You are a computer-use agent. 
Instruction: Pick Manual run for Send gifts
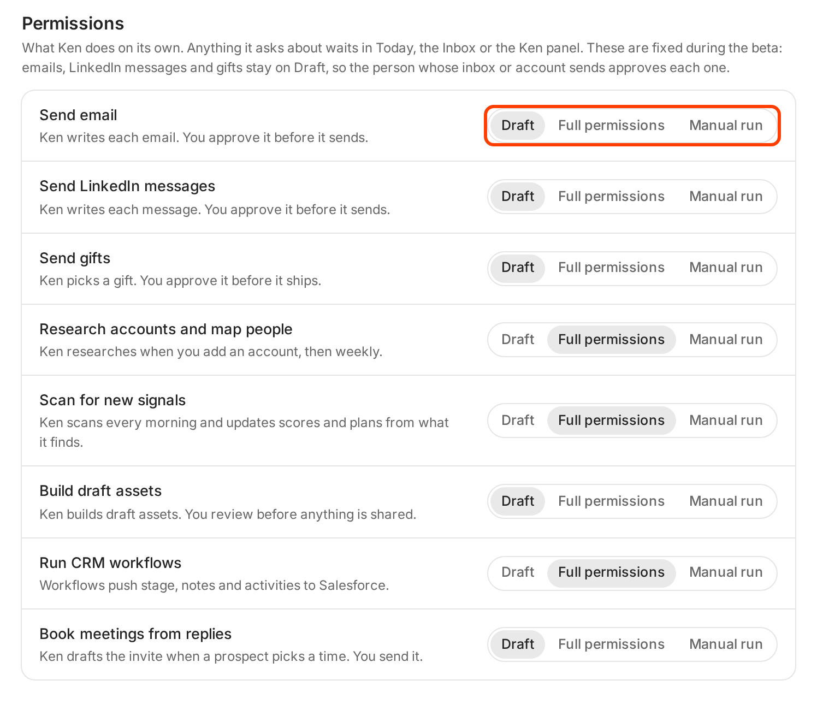pyautogui.click(x=726, y=268)
